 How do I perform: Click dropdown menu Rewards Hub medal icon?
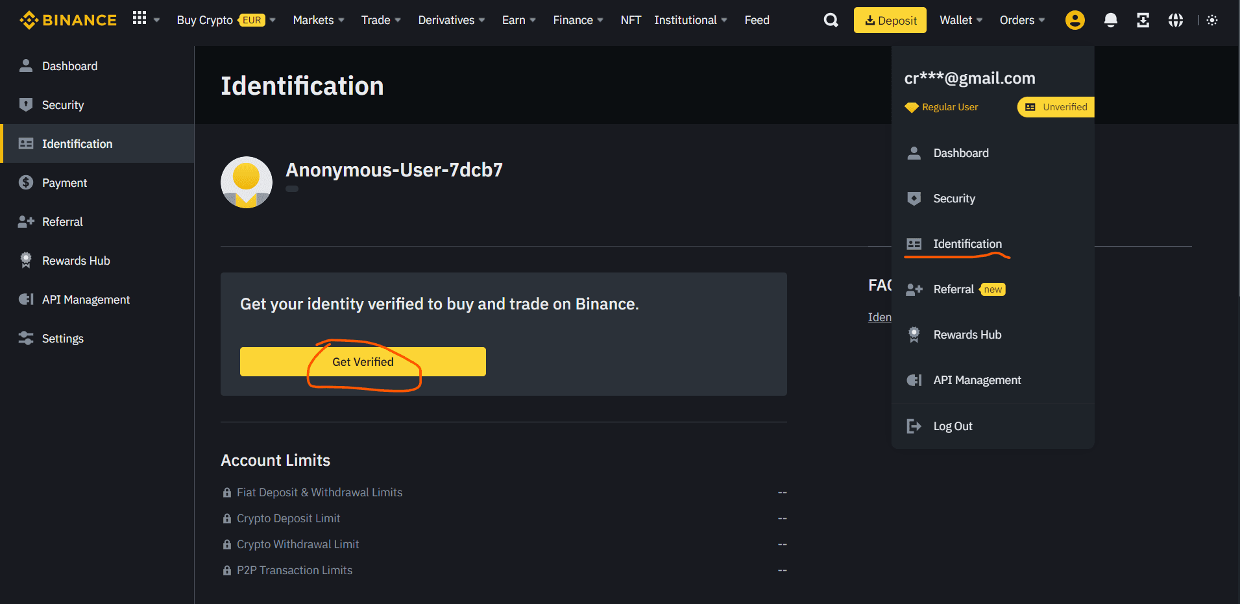[x=914, y=335]
